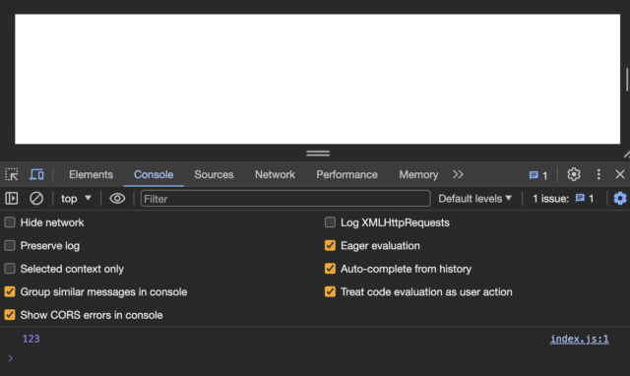
Task: Close the DevTools panel
Action: tap(620, 174)
